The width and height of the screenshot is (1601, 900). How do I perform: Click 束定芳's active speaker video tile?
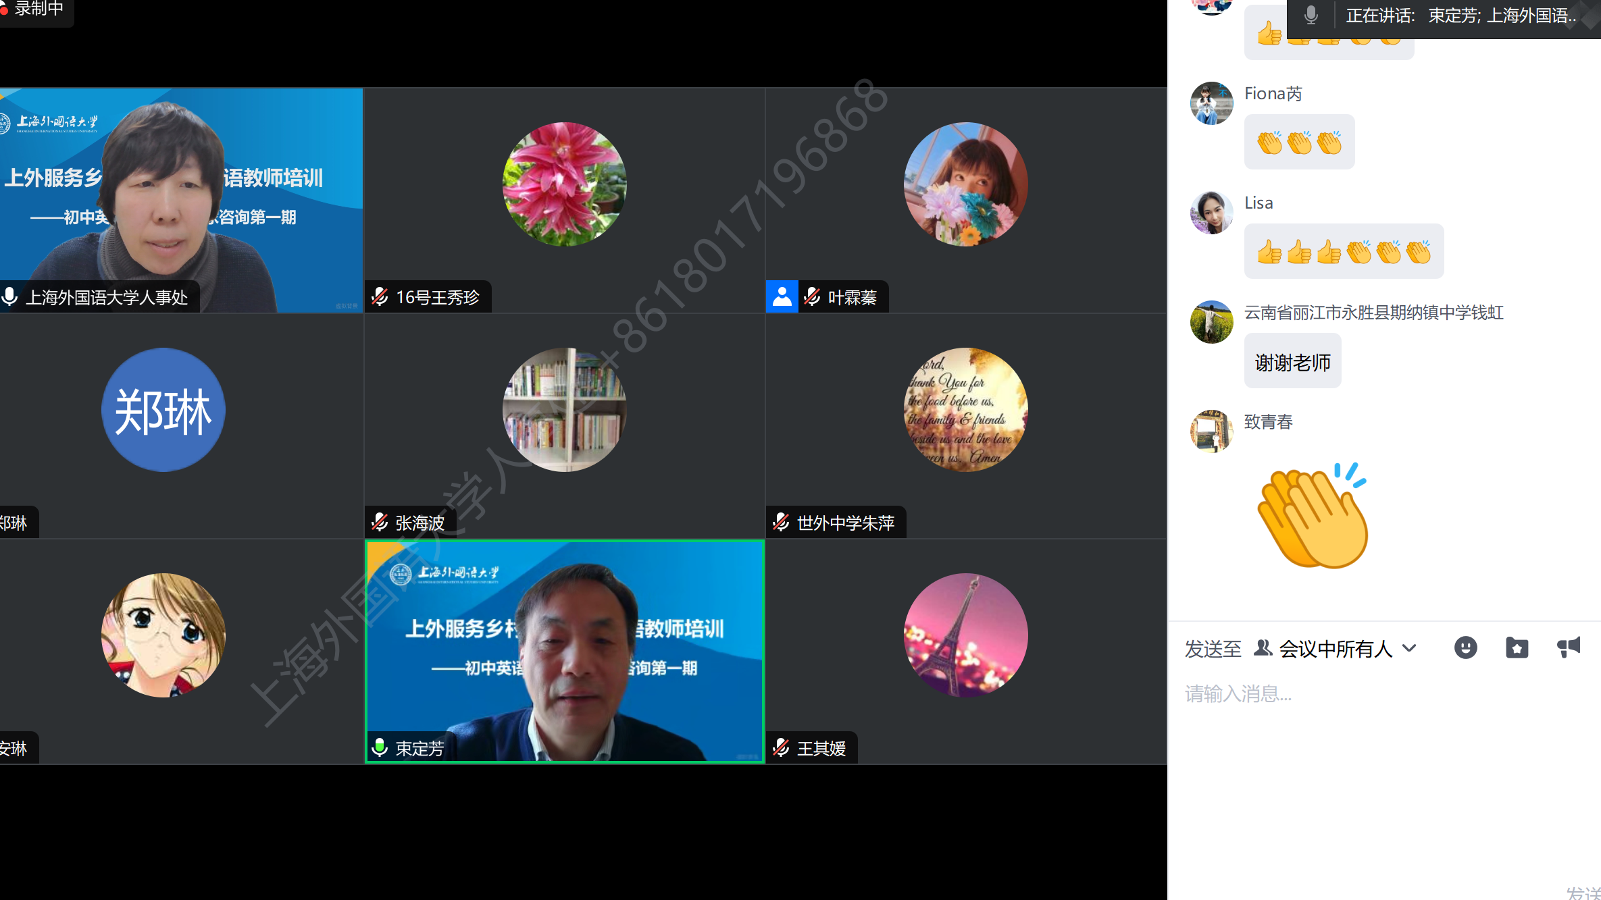565,652
